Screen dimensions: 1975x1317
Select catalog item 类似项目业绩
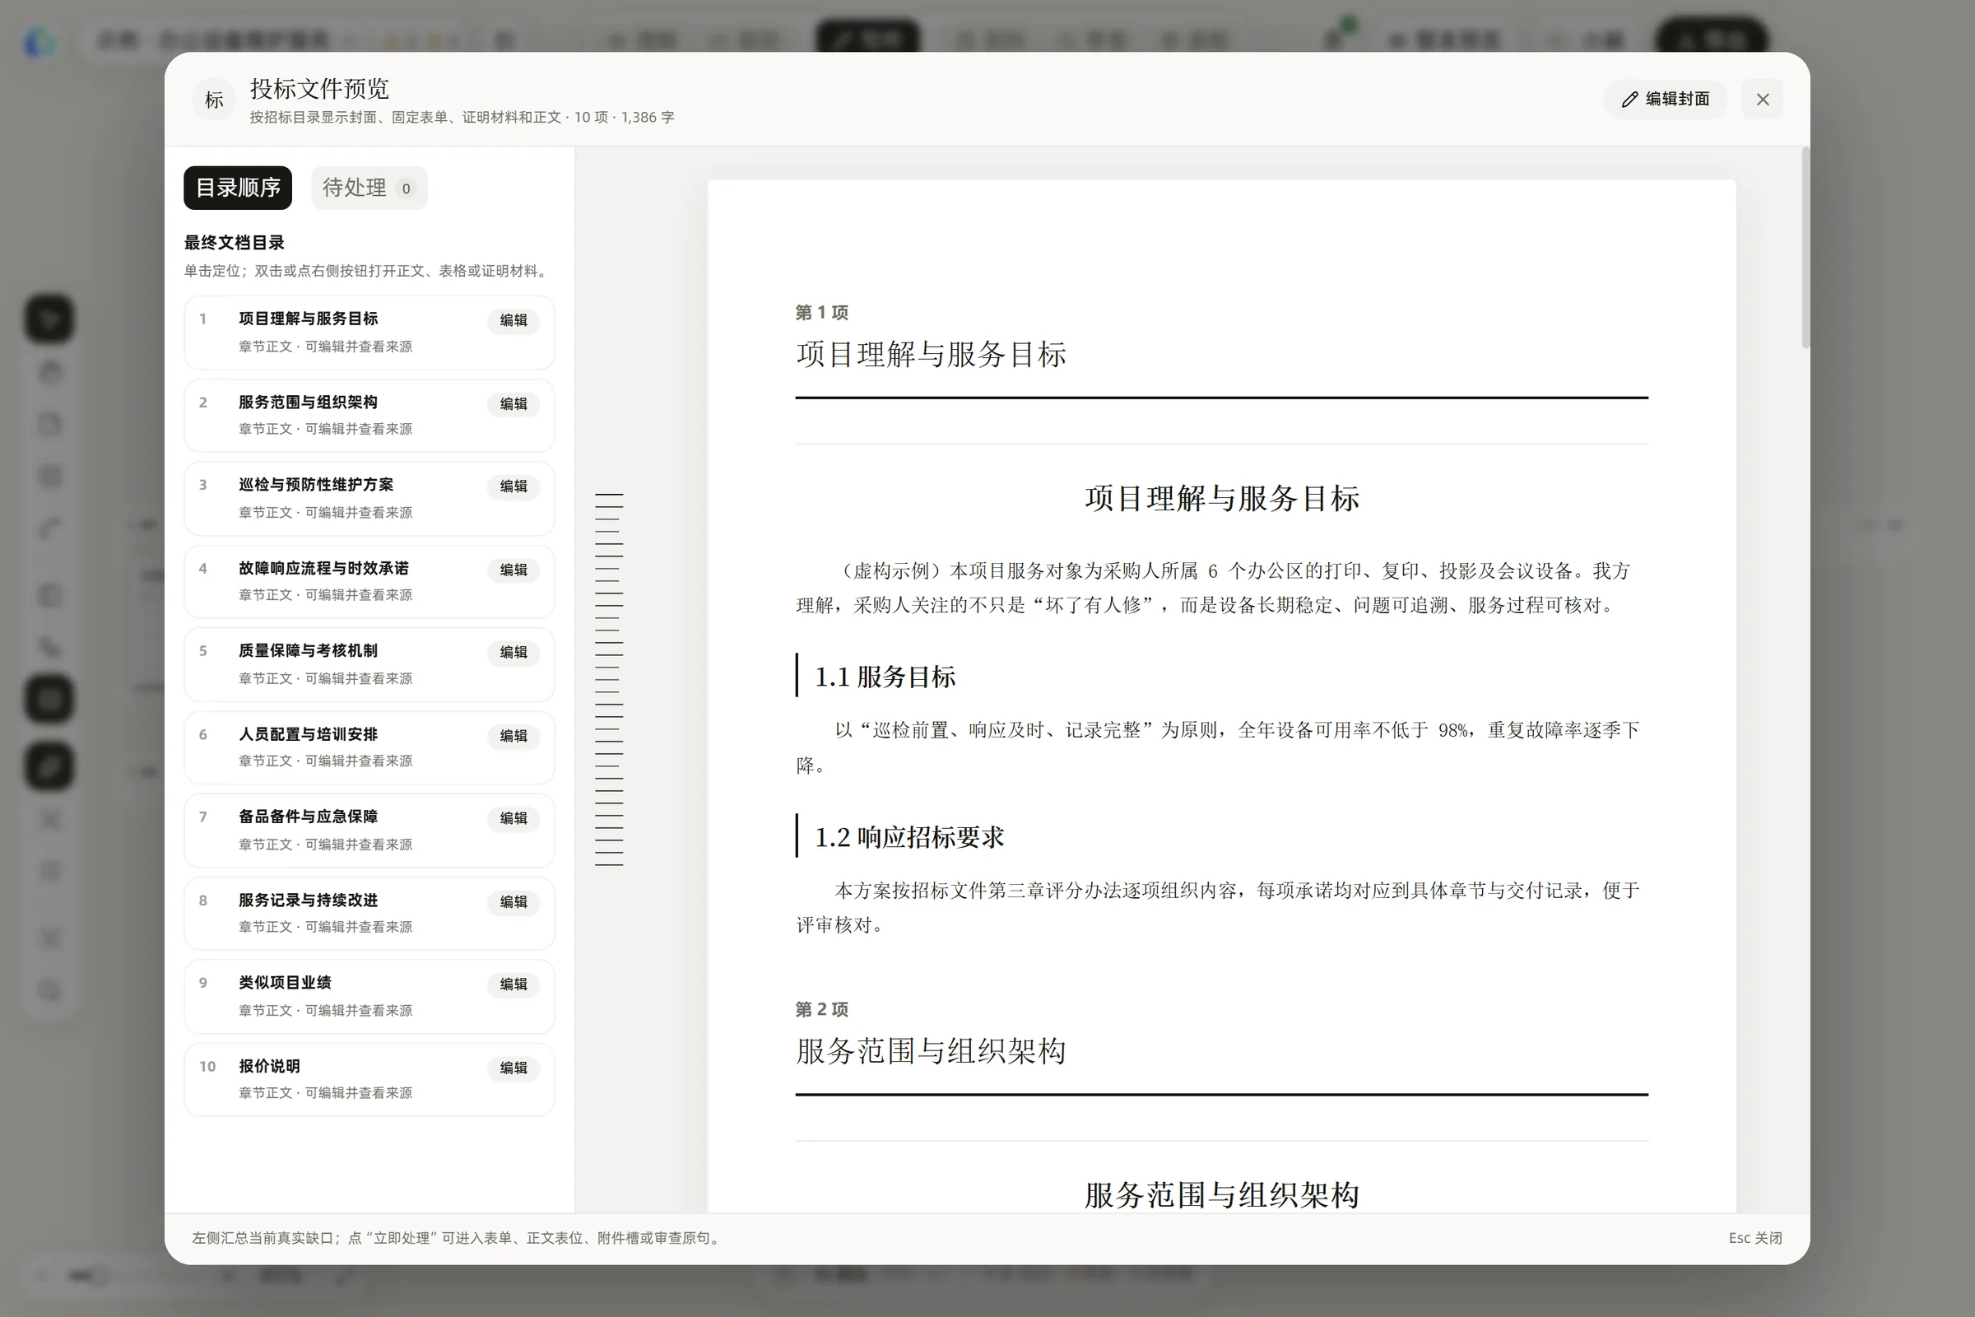tap(369, 996)
